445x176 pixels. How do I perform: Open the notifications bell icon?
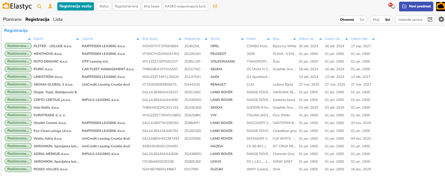coord(393,6)
